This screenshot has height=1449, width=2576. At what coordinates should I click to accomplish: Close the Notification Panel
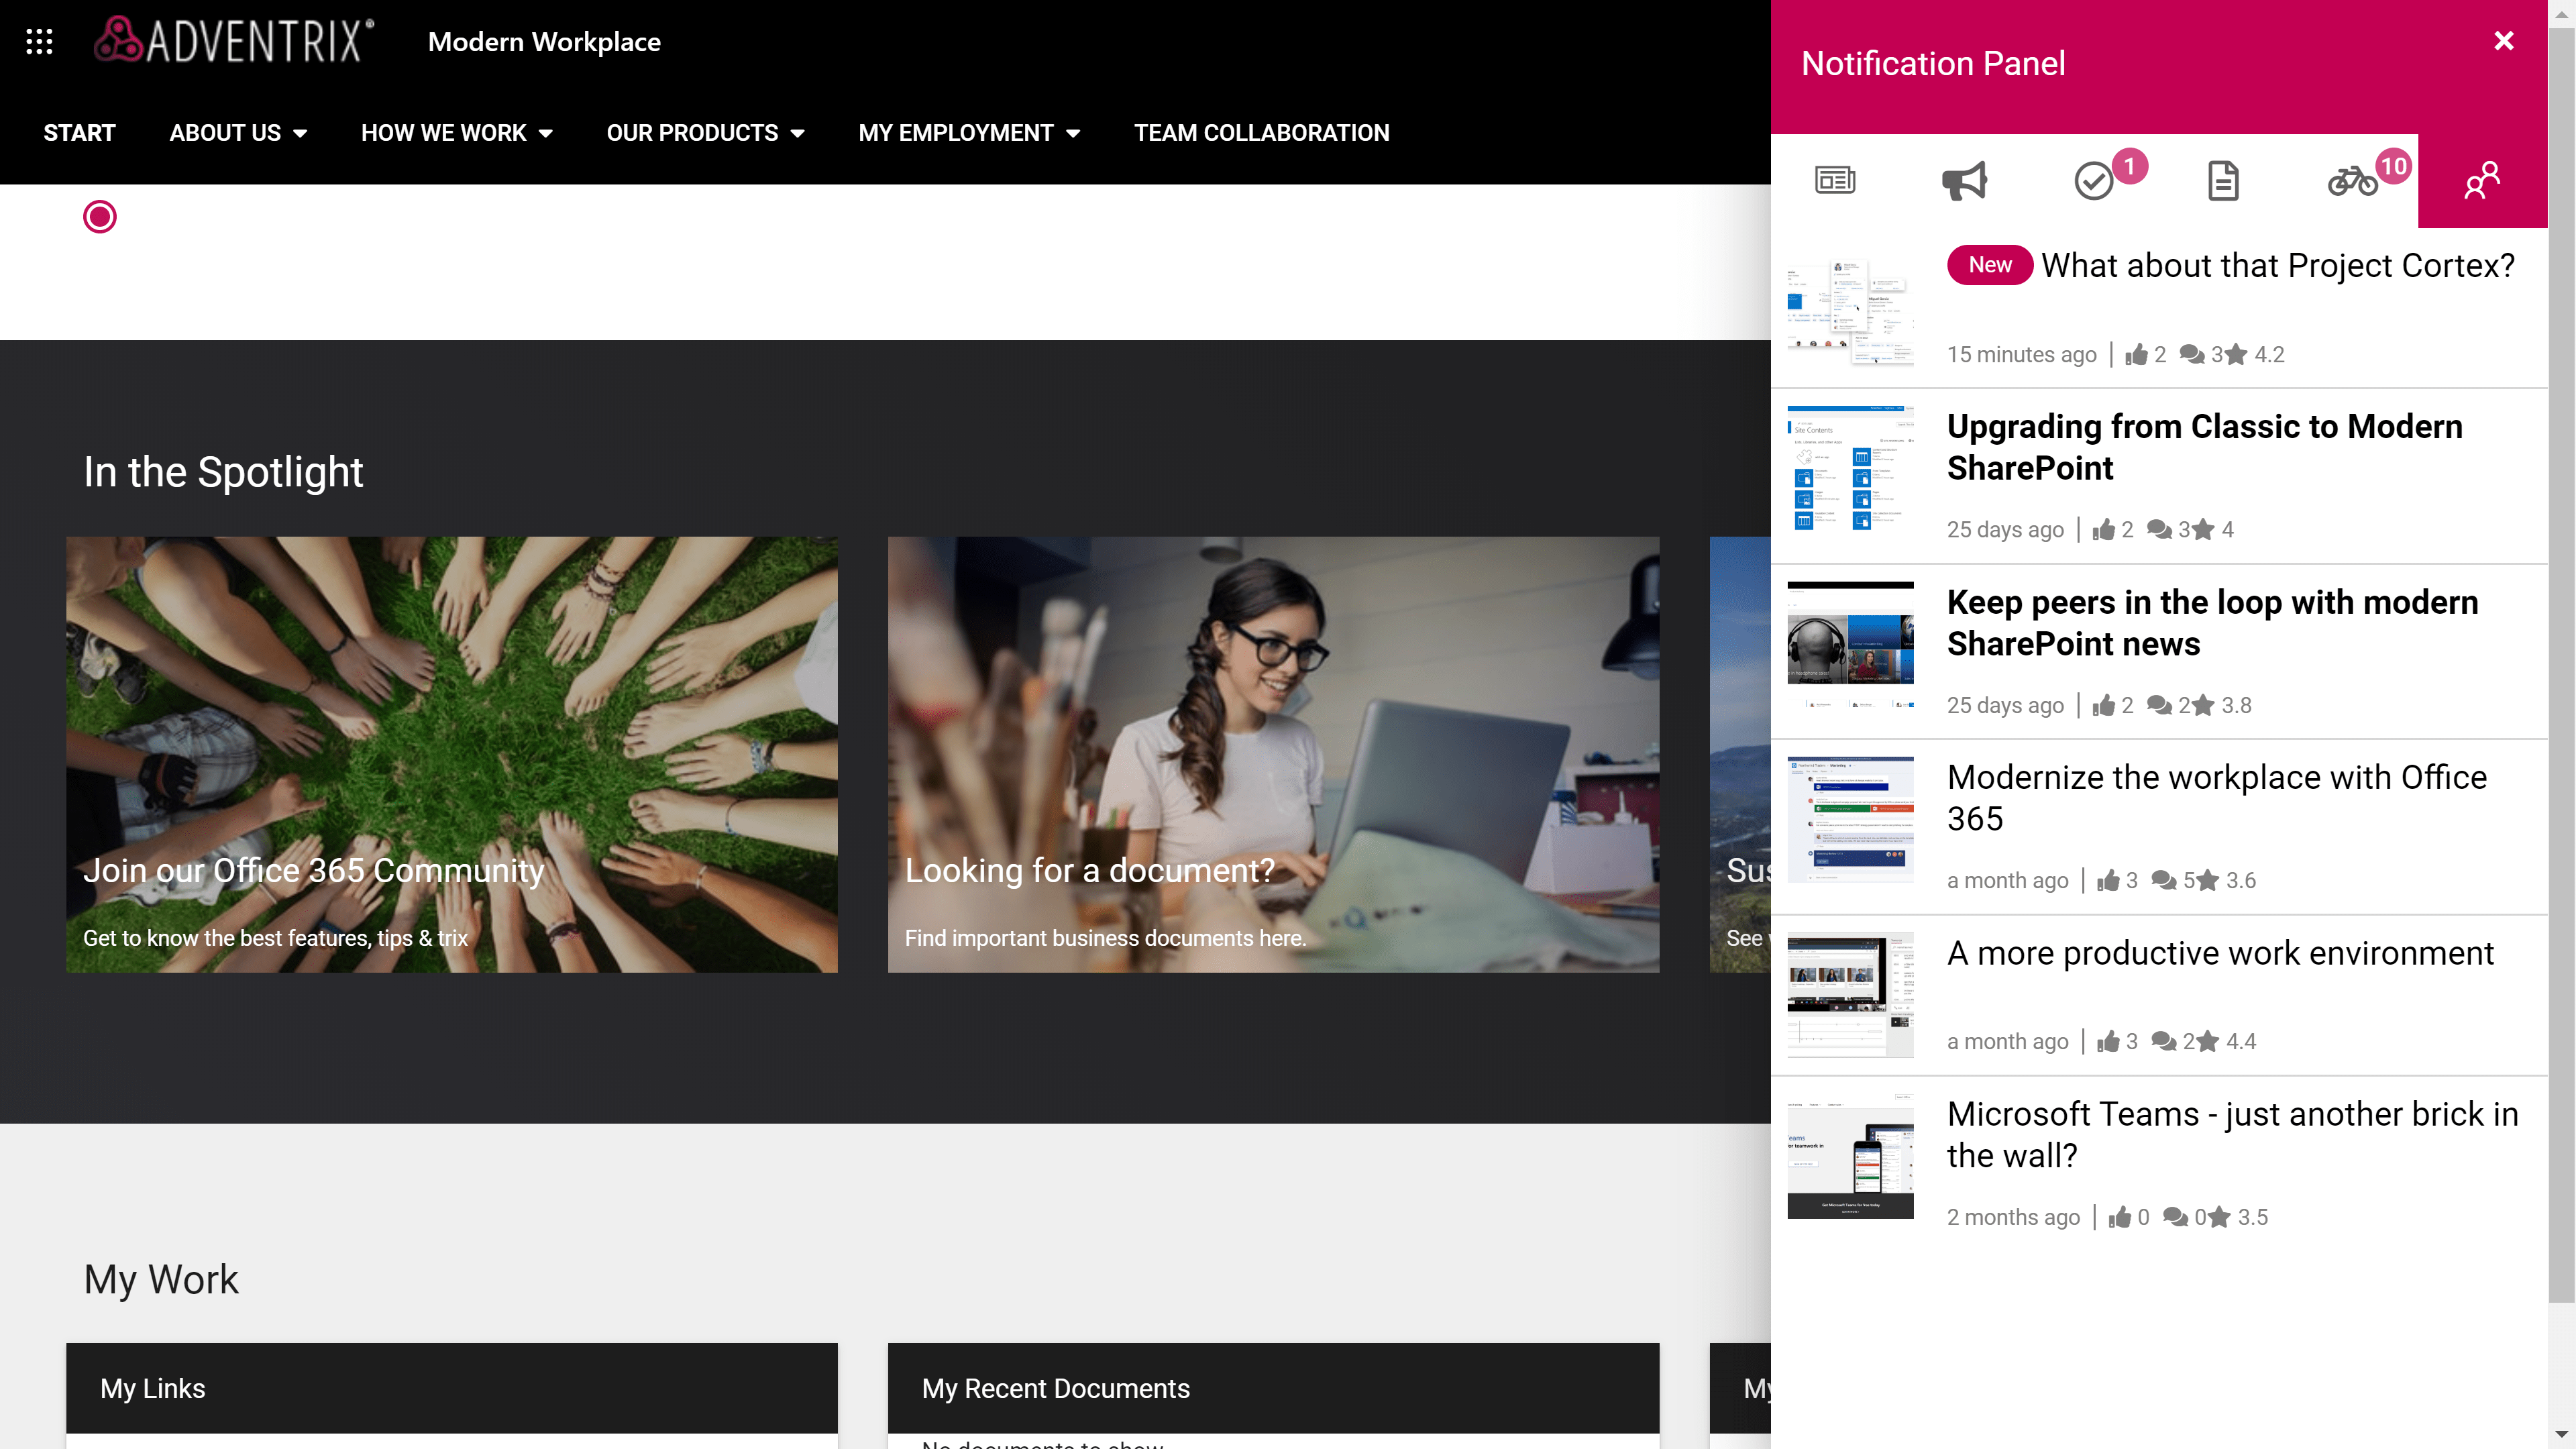pyautogui.click(x=2504, y=41)
